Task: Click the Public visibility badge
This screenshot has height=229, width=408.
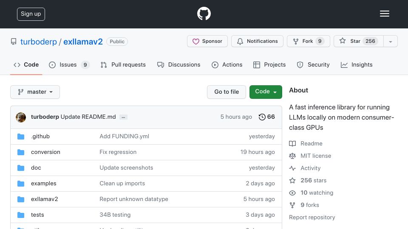Action: point(117,42)
